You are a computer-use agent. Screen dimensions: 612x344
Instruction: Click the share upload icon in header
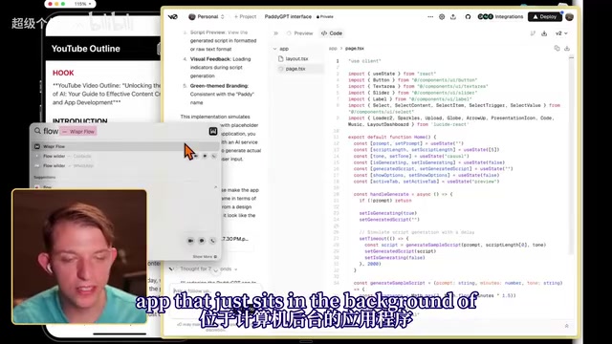pyautogui.click(x=453, y=17)
